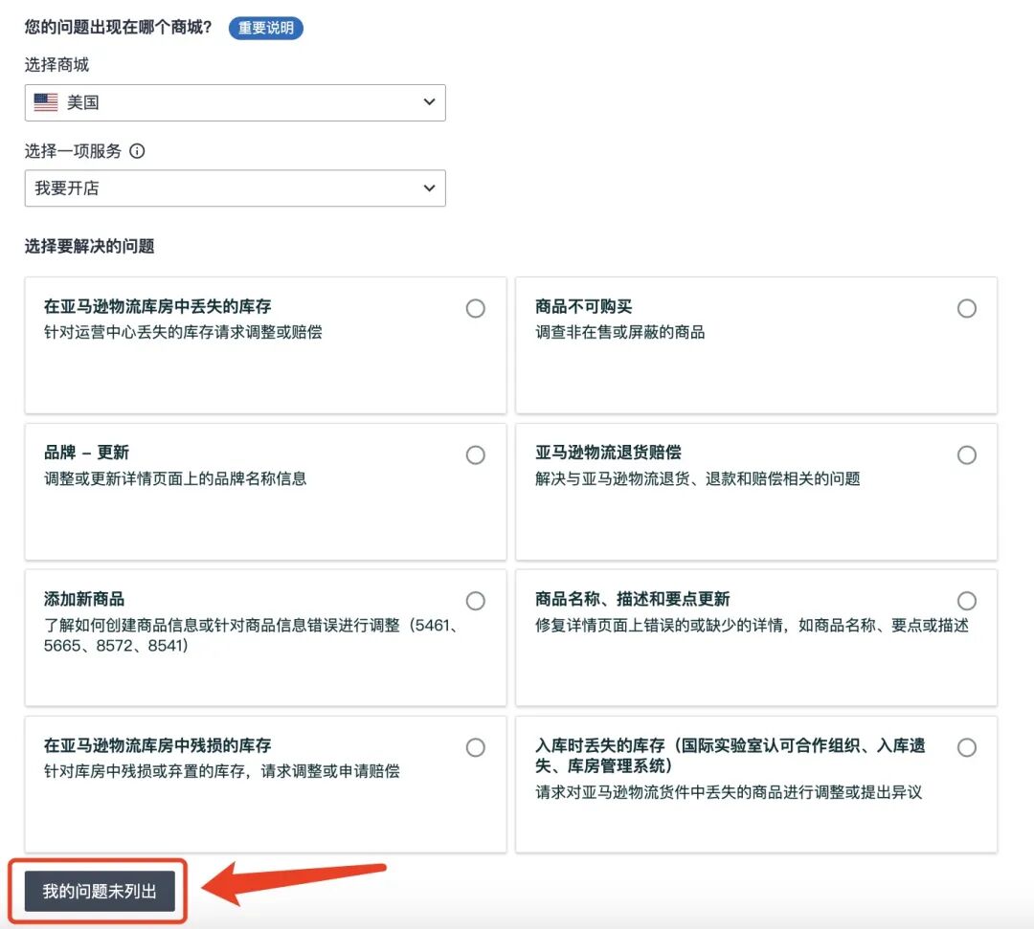Viewport: 1034px width, 929px height.
Task: Click the info icon beside 选择一项服务
Action: tap(137, 150)
